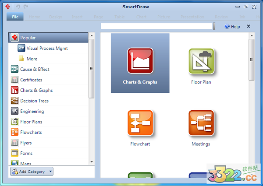This screenshot has width=263, height=186.
Task: Click the Certificates category icon
Action: click(x=14, y=80)
